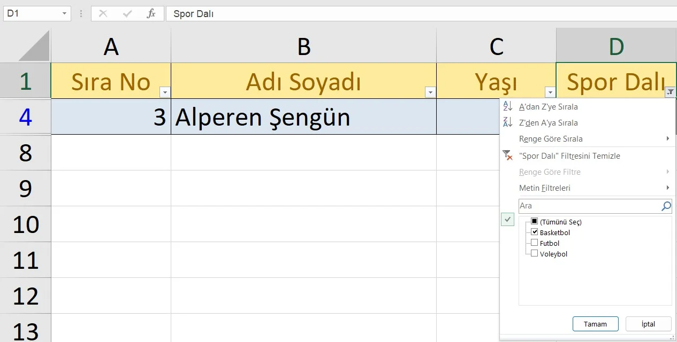Toggle the Tümünü Seç checkbox
Viewport: 677px width, 342px height.
pos(534,221)
